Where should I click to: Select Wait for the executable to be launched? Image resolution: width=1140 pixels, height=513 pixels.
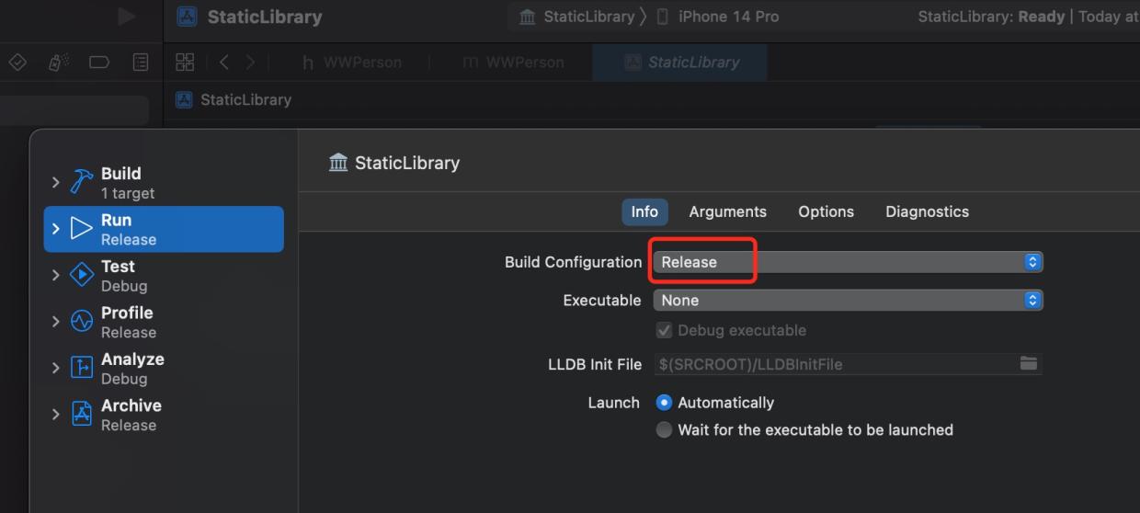tap(664, 429)
